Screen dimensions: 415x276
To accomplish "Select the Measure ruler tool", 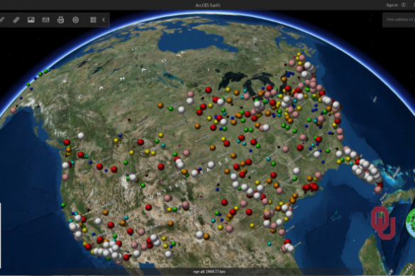I will pyautogui.click(x=16, y=20).
